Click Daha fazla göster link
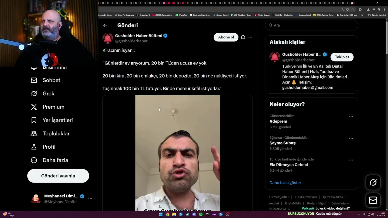 [285, 183]
